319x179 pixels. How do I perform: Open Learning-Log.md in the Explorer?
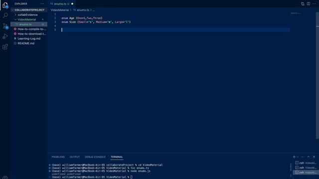click(x=29, y=39)
